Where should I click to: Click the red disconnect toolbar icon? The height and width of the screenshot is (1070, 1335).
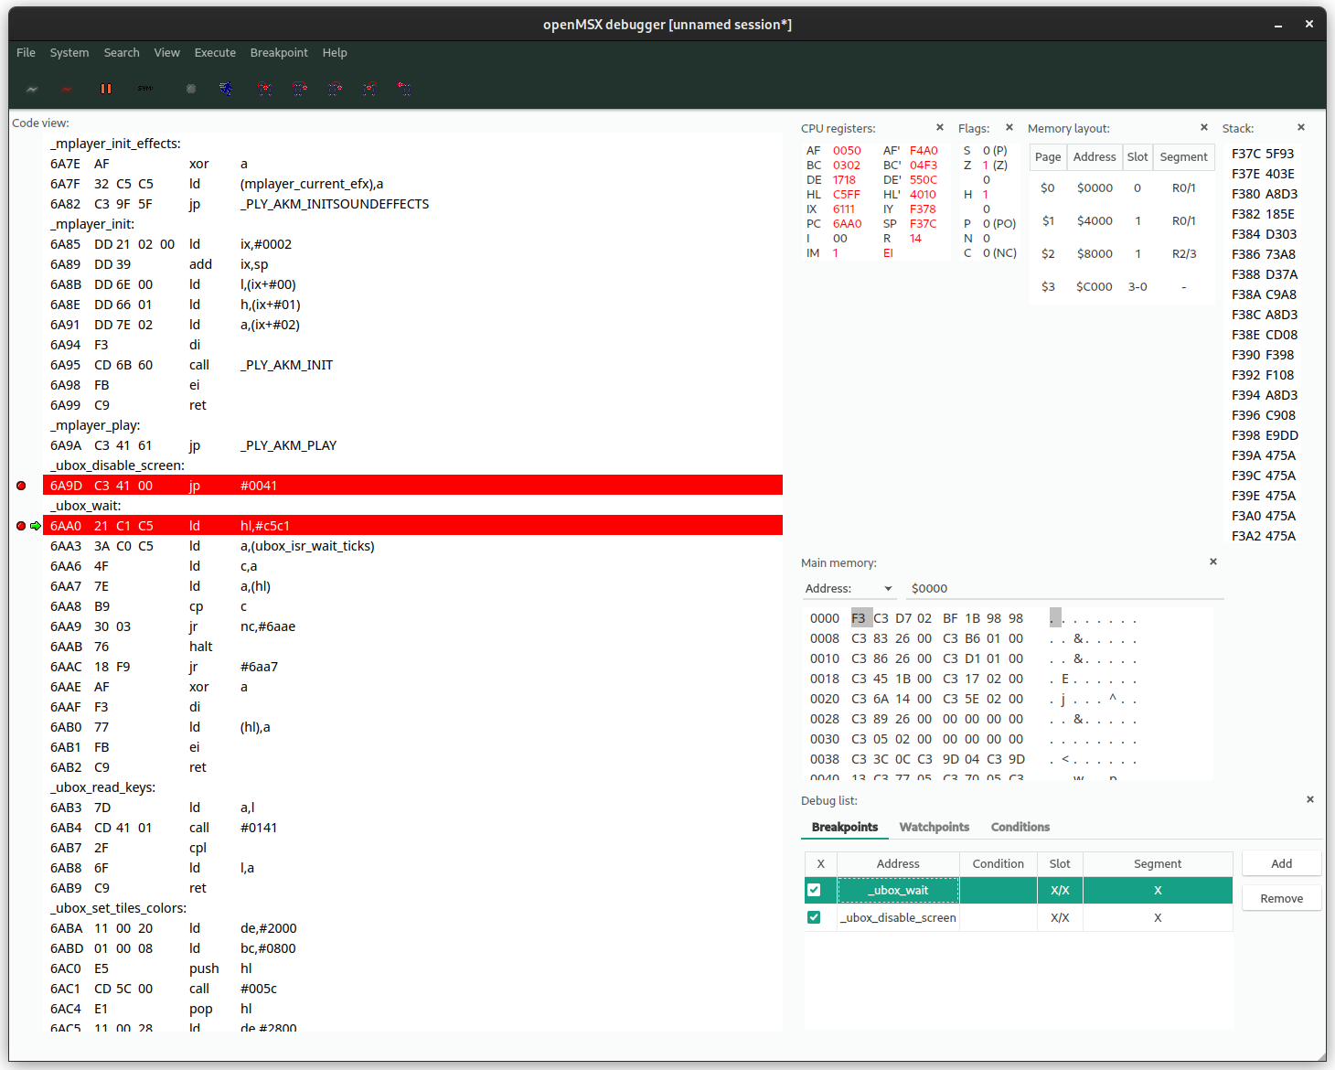[x=67, y=89]
